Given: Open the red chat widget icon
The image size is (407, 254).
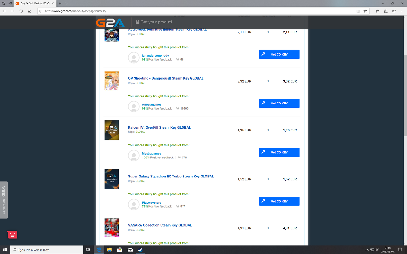Looking at the screenshot, I should [x=12, y=235].
